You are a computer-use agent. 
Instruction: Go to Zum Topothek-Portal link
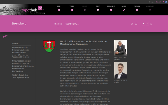coord(21,78)
